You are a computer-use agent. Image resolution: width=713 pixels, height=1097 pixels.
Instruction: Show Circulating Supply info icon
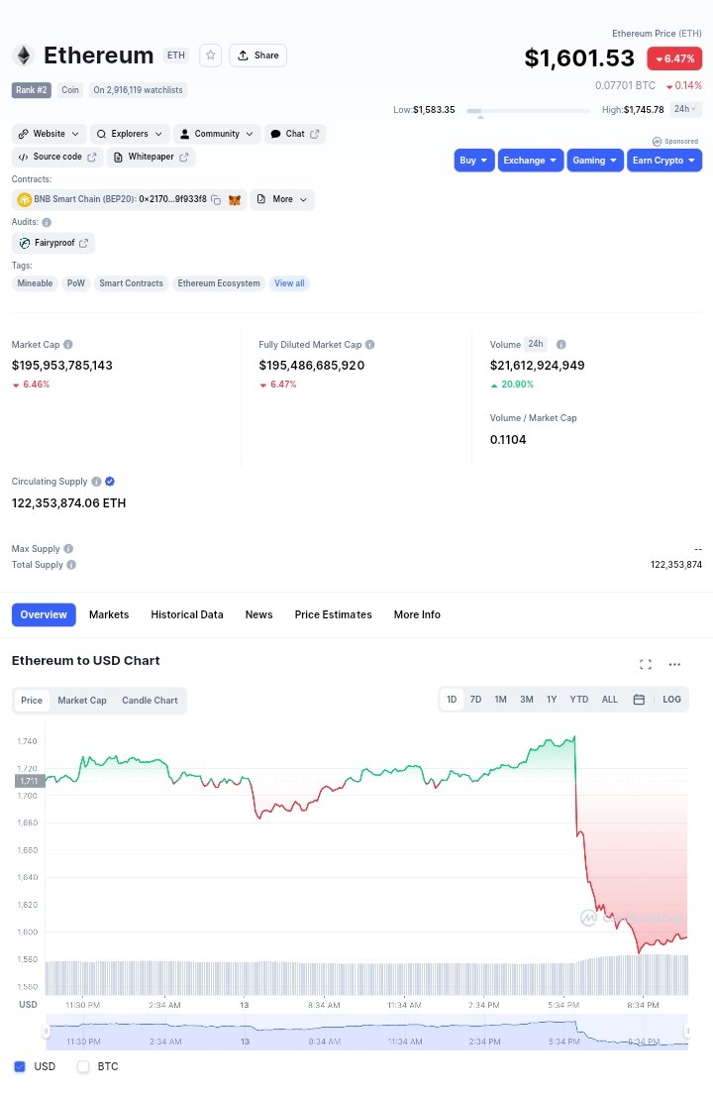(96, 482)
